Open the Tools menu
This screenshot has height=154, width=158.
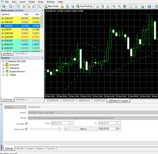pyautogui.click(x=40, y=2)
